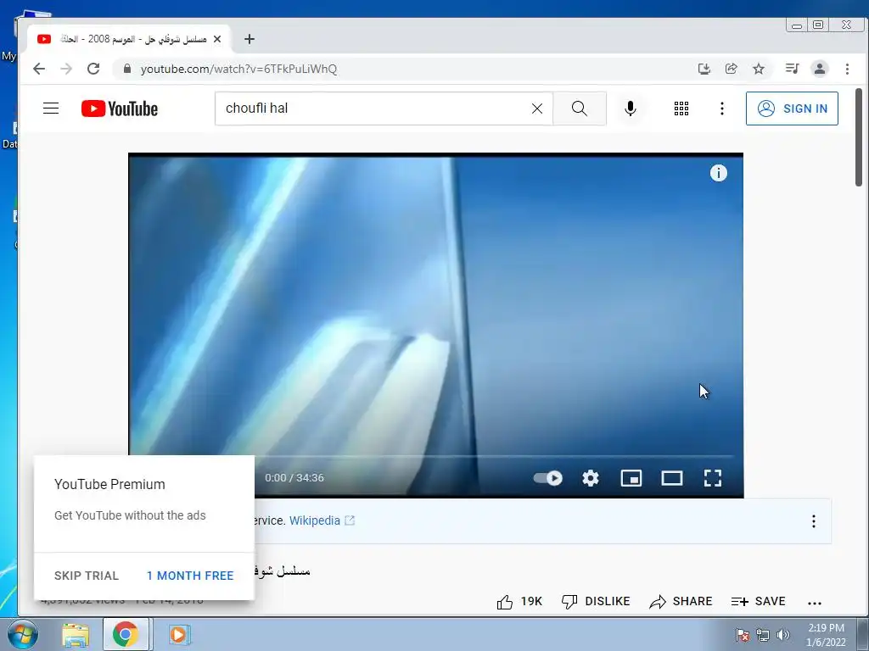Close the YouTube tab
869x651 pixels.
[217, 39]
